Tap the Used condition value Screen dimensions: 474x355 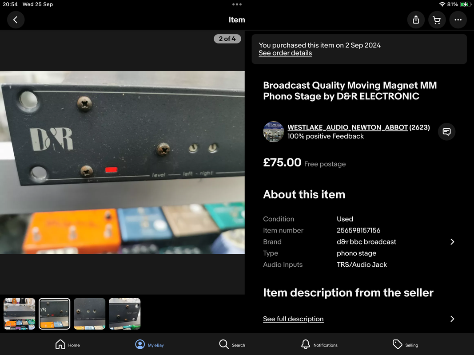pyautogui.click(x=345, y=219)
